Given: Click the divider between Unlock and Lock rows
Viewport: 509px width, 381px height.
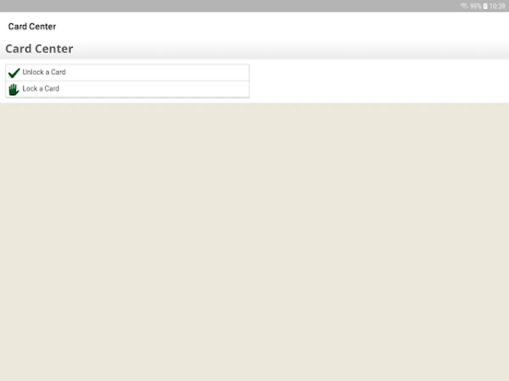Looking at the screenshot, I should (127, 80).
